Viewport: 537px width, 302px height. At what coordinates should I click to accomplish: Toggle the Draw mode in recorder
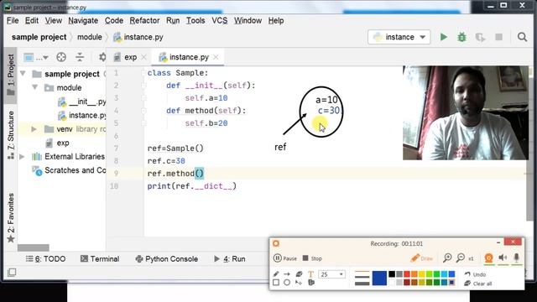[x=422, y=258]
